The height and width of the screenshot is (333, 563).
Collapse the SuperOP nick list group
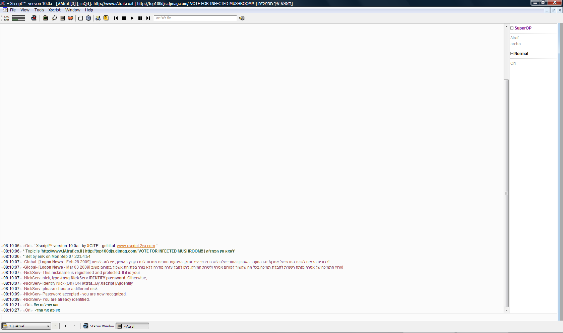tap(512, 28)
